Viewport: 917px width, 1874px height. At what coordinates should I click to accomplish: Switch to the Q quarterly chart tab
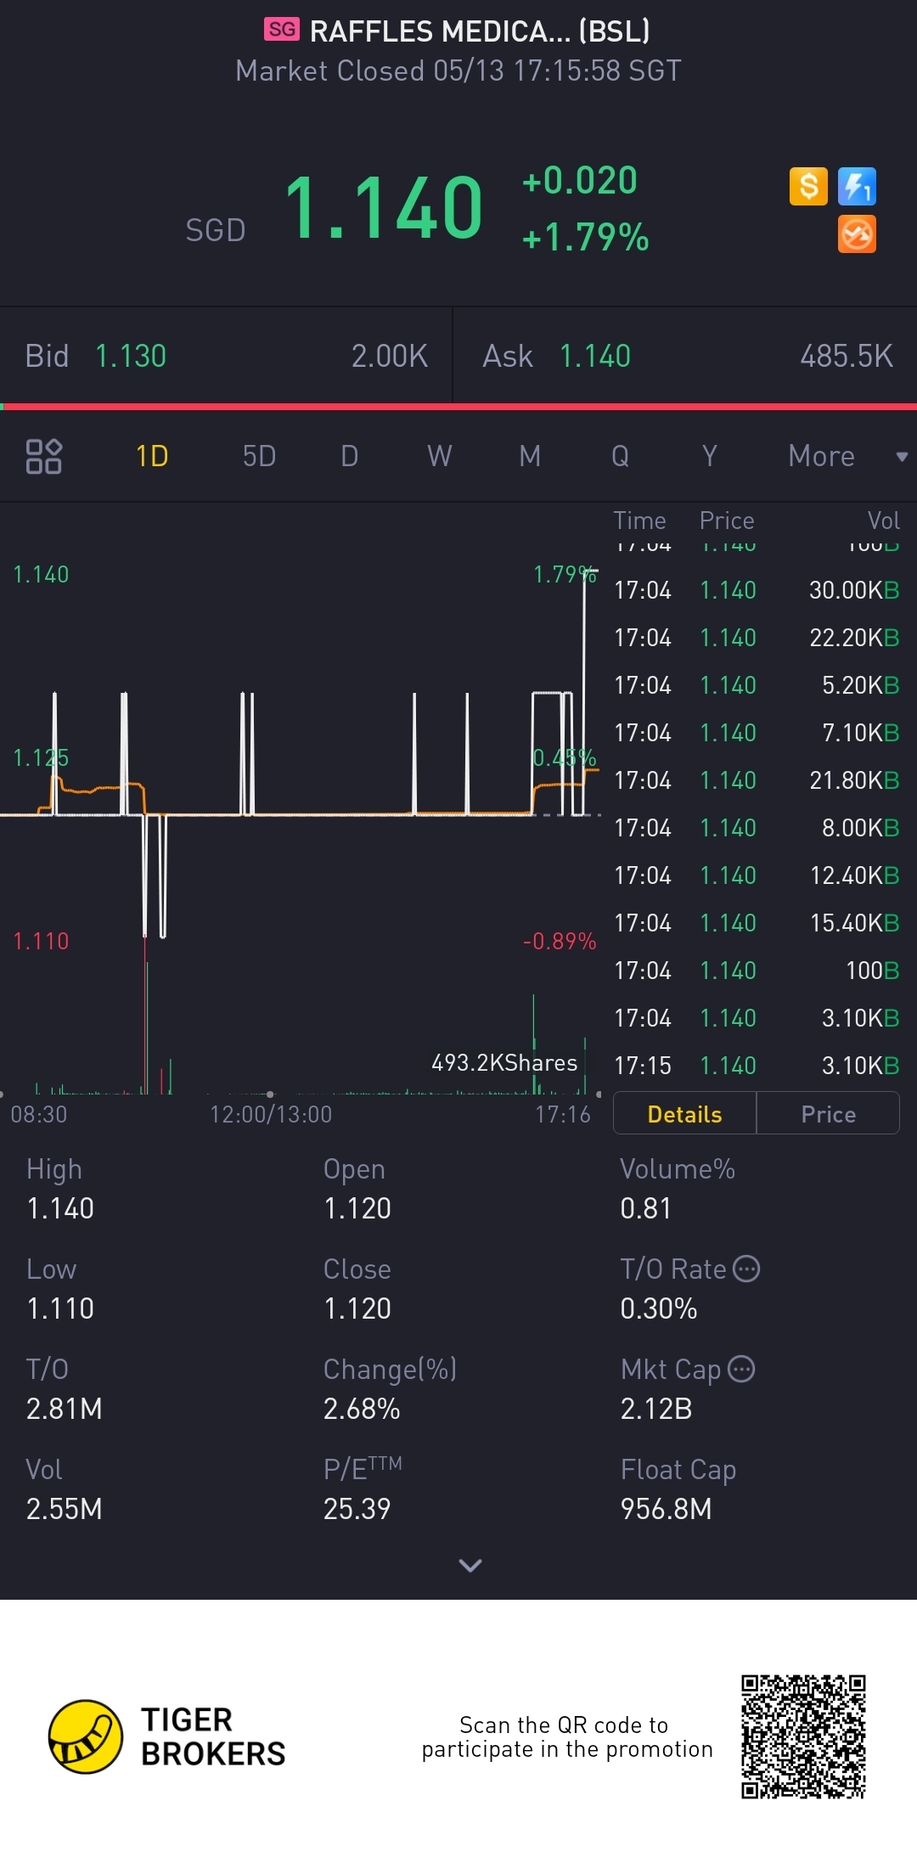620,456
